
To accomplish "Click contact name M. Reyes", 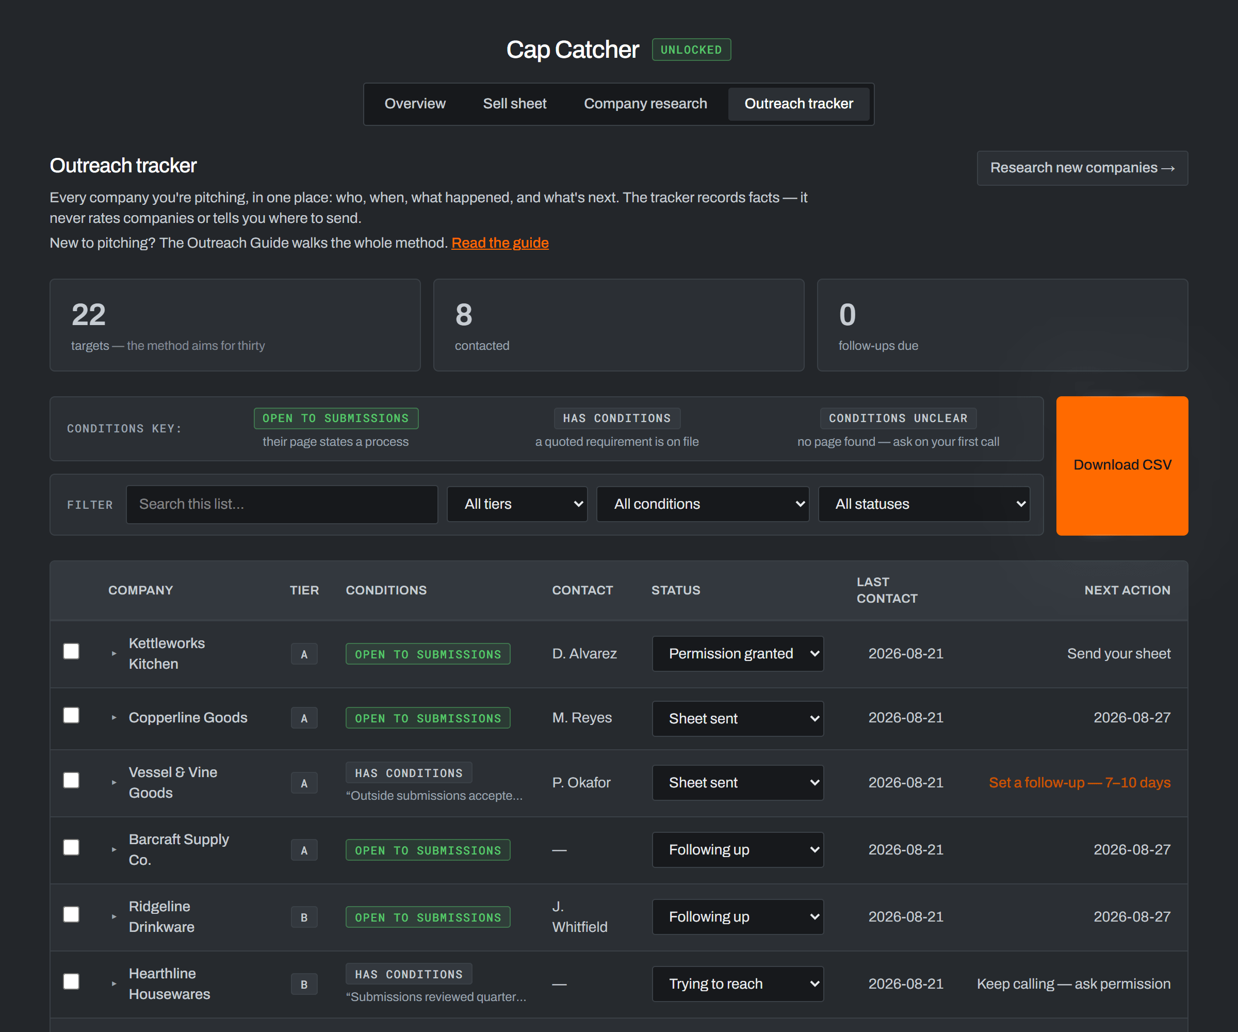I will [582, 718].
